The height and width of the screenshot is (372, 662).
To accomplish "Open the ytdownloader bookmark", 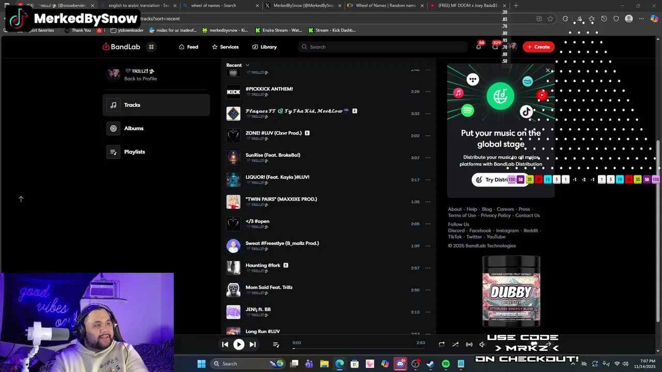I will pos(127,30).
